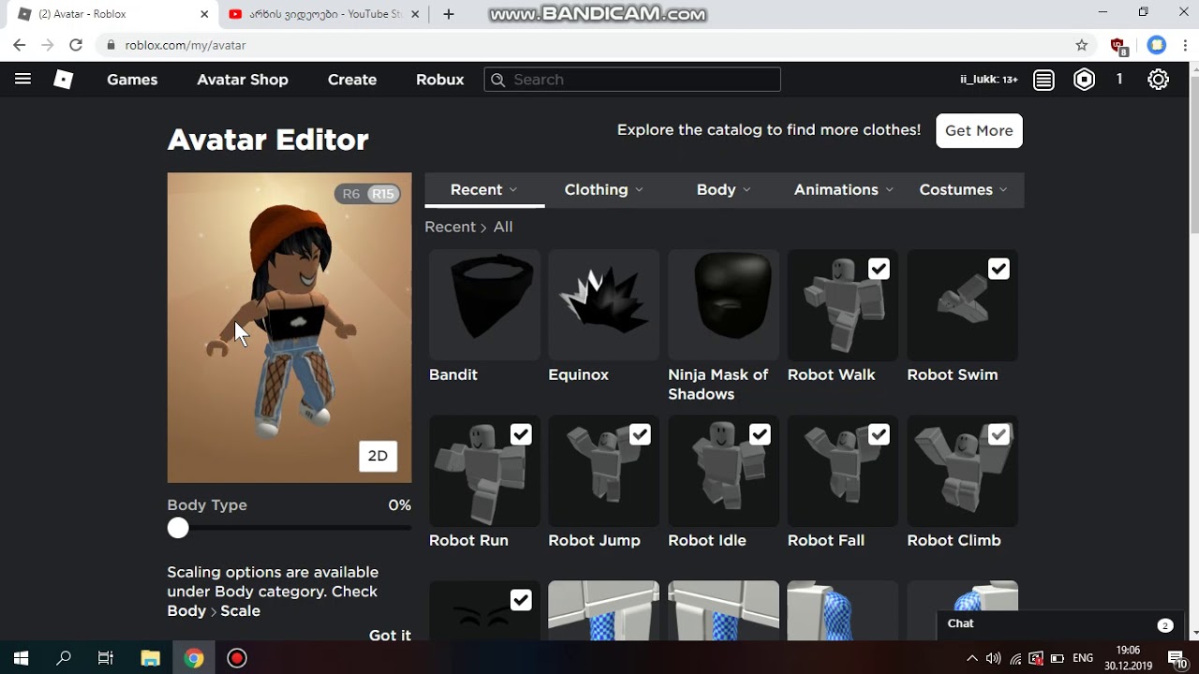The height and width of the screenshot is (674, 1199).
Task: Click the red shield extension icon
Action: pos(1118,45)
